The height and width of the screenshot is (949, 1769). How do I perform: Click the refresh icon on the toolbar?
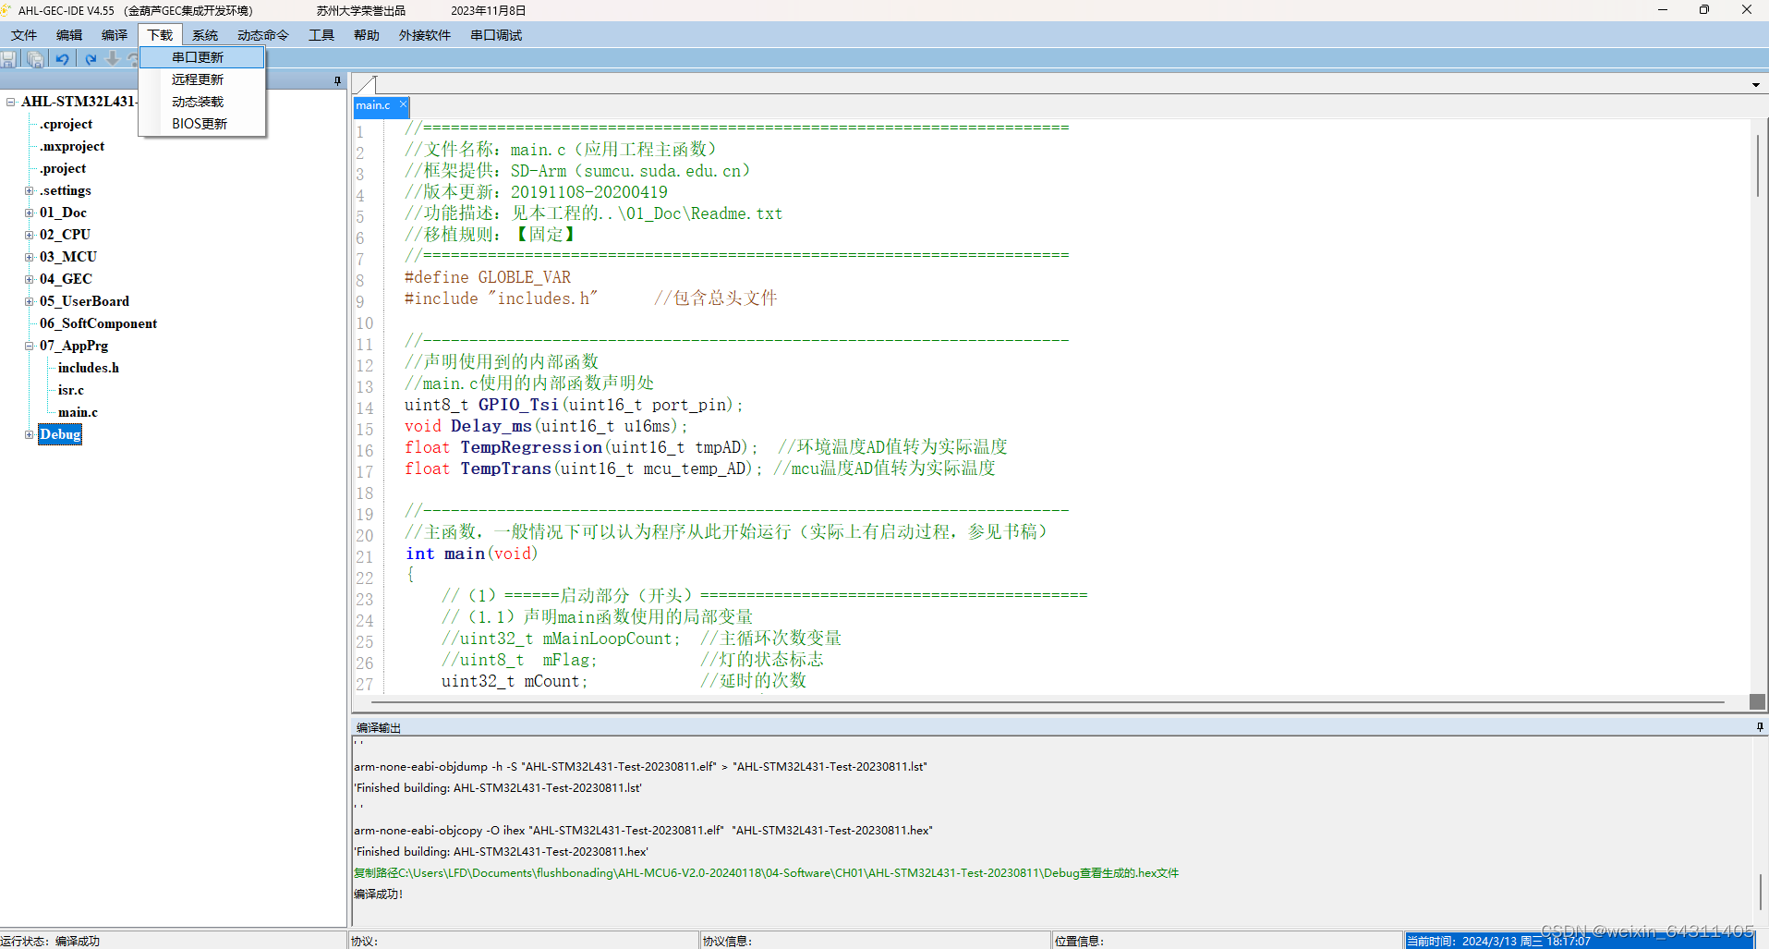[134, 58]
